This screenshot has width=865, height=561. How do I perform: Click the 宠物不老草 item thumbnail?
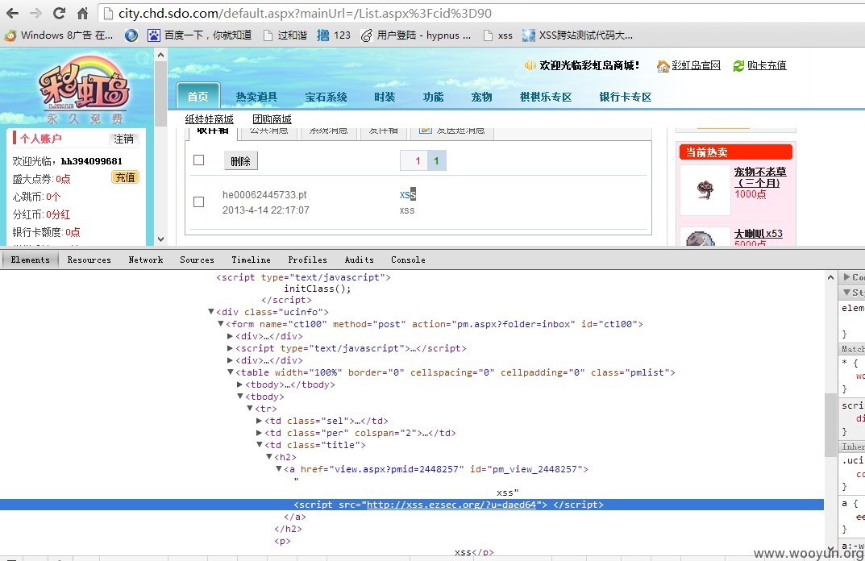[705, 189]
